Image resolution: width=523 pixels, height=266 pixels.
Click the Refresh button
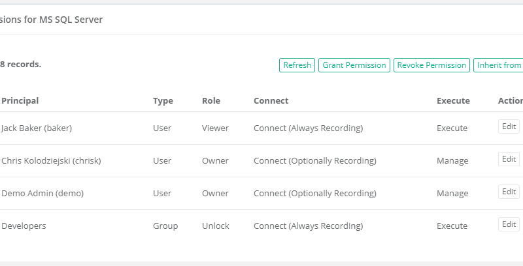(297, 65)
